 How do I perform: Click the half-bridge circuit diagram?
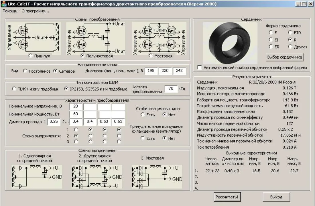pos(95,38)
